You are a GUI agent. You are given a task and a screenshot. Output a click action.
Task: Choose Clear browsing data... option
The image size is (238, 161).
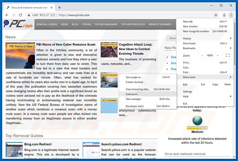pos(148,89)
